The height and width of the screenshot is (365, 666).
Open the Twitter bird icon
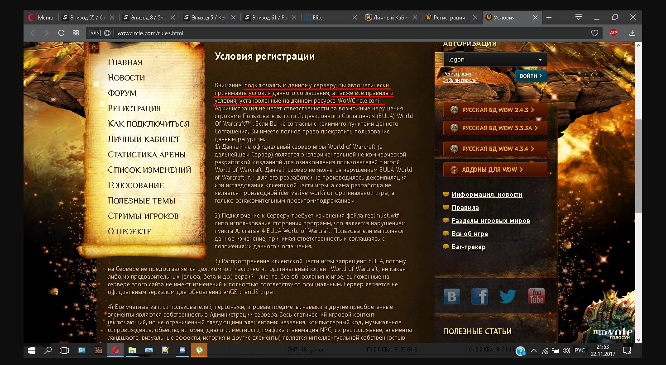(x=508, y=296)
